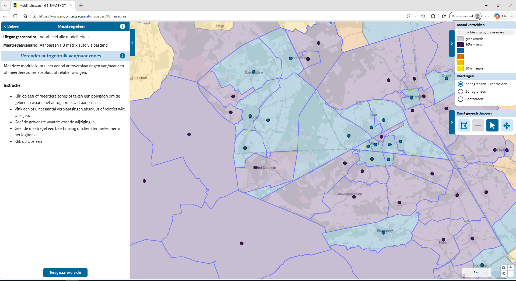Select the polygon drawing tool

click(464, 126)
